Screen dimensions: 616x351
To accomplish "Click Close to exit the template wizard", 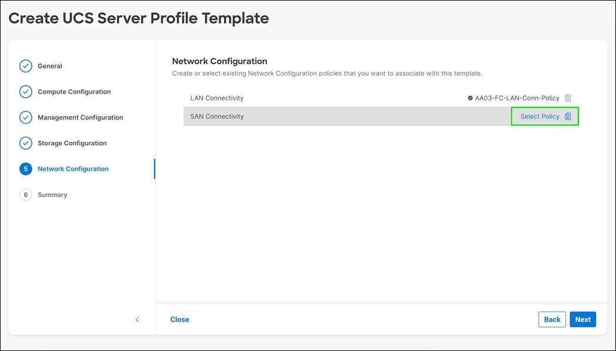I will tap(179, 319).
